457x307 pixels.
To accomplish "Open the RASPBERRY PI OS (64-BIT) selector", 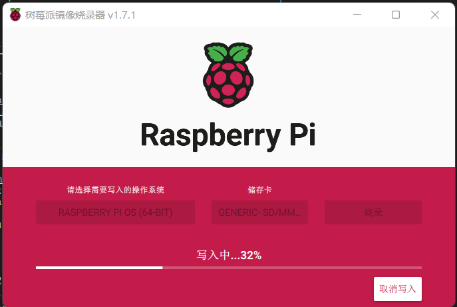I will click(x=116, y=212).
